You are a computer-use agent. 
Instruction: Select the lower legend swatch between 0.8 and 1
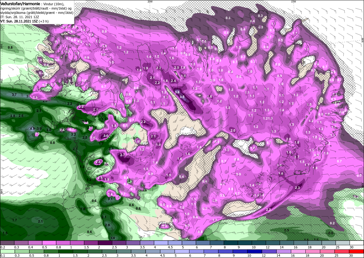[51, 252]
